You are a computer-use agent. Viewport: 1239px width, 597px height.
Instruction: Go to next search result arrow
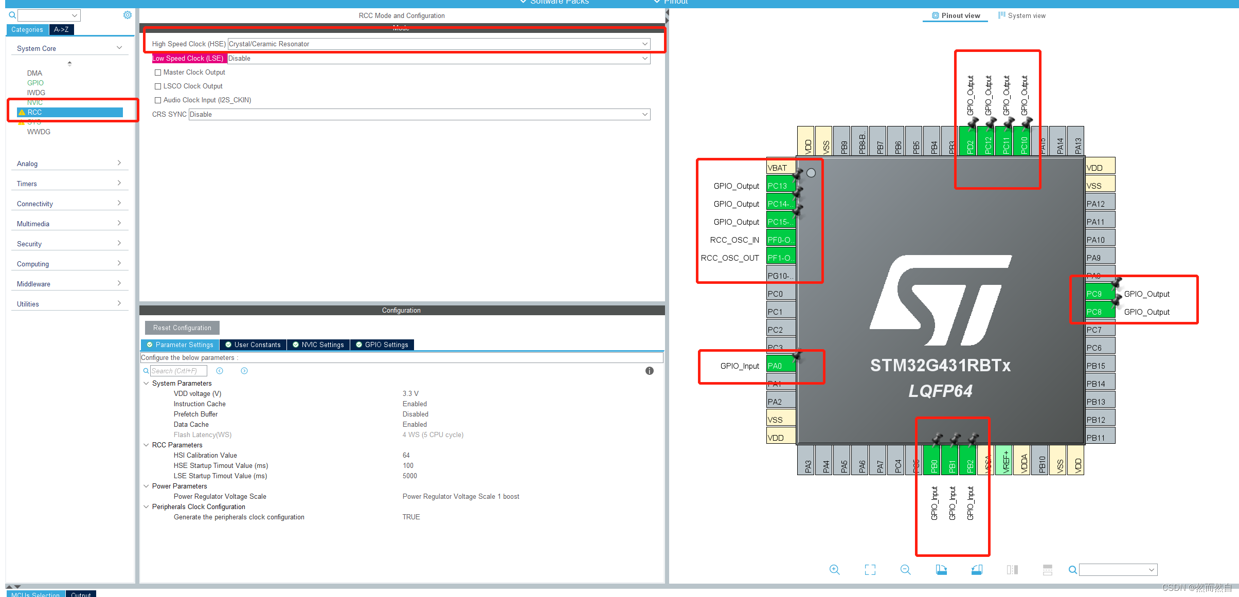pos(244,371)
